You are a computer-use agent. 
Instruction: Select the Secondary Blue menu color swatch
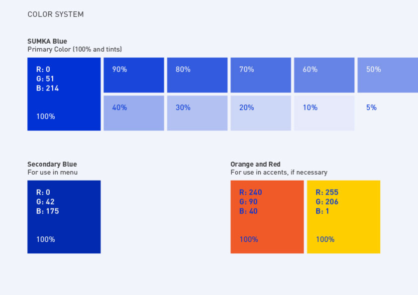pyautogui.click(x=64, y=217)
